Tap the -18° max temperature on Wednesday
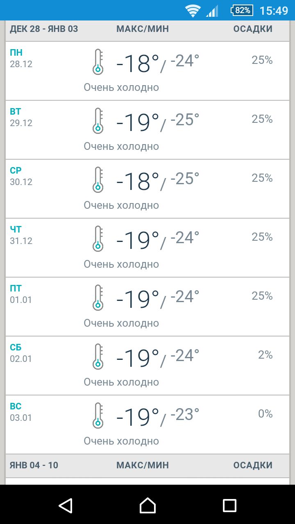The width and height of the screenshot is (295, 524). (x=137, y=182)
